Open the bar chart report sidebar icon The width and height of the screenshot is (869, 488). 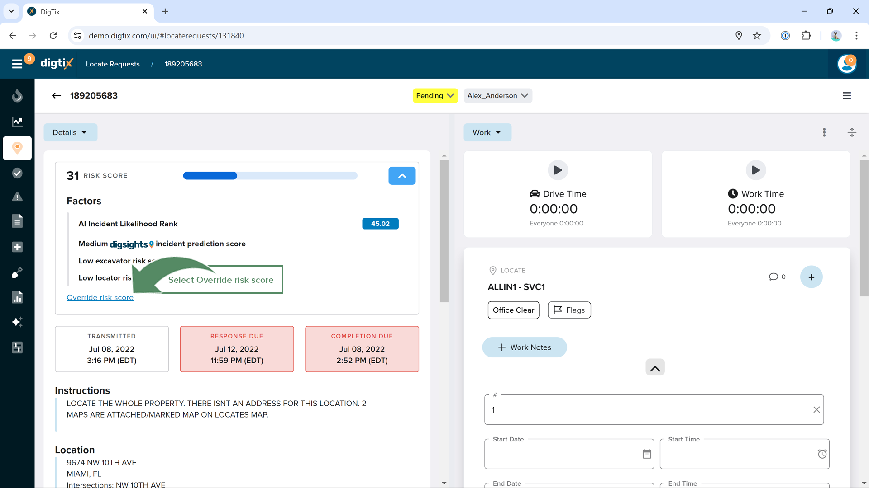pos(17,297)
